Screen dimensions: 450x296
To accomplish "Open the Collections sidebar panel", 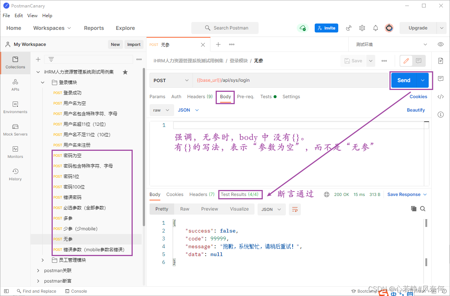I will click(x=15, y=63).
